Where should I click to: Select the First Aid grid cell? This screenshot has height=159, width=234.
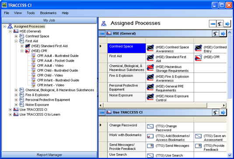pos(126,58)
